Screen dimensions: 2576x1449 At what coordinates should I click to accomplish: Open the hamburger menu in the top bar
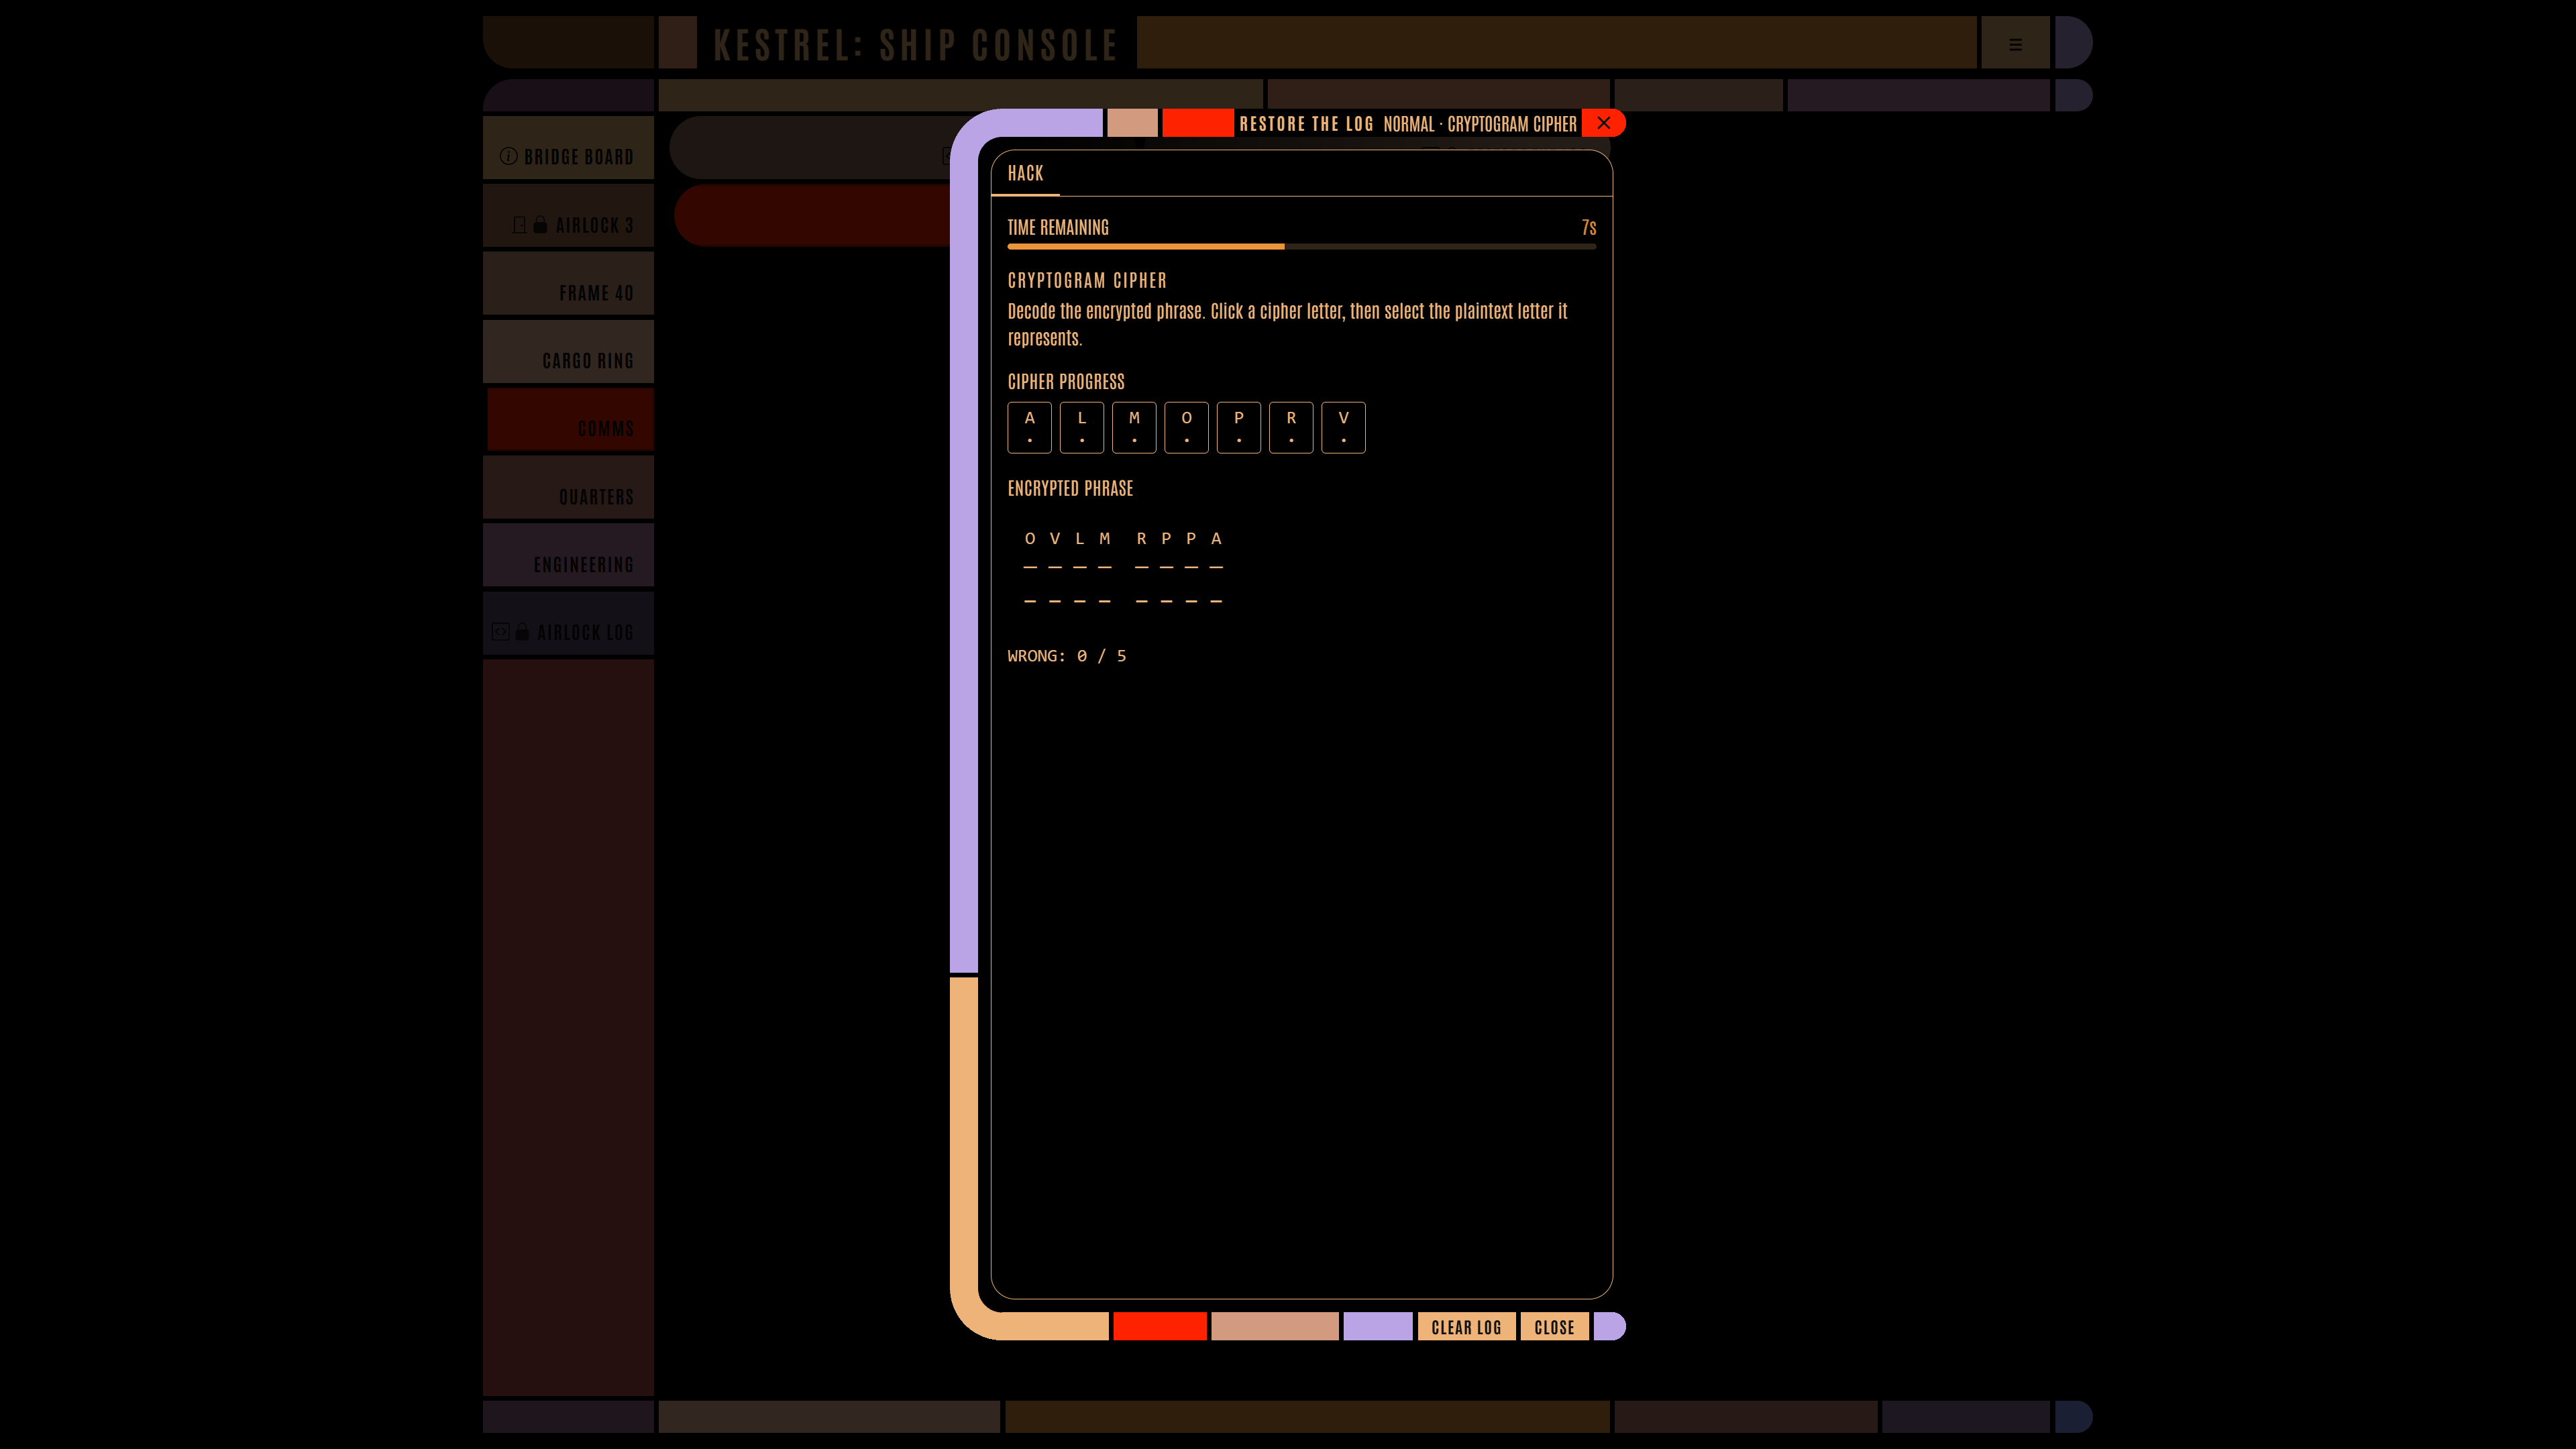[x=2015, y=44]
